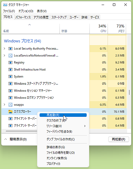Choose 再起動(R) in the context menu

[x=63, y=115]
